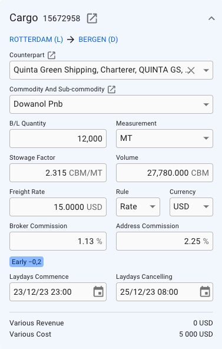Open Laydays Cancelling calendar picker
This screenshot has width=222, height=349.
(x=205, y=292)
